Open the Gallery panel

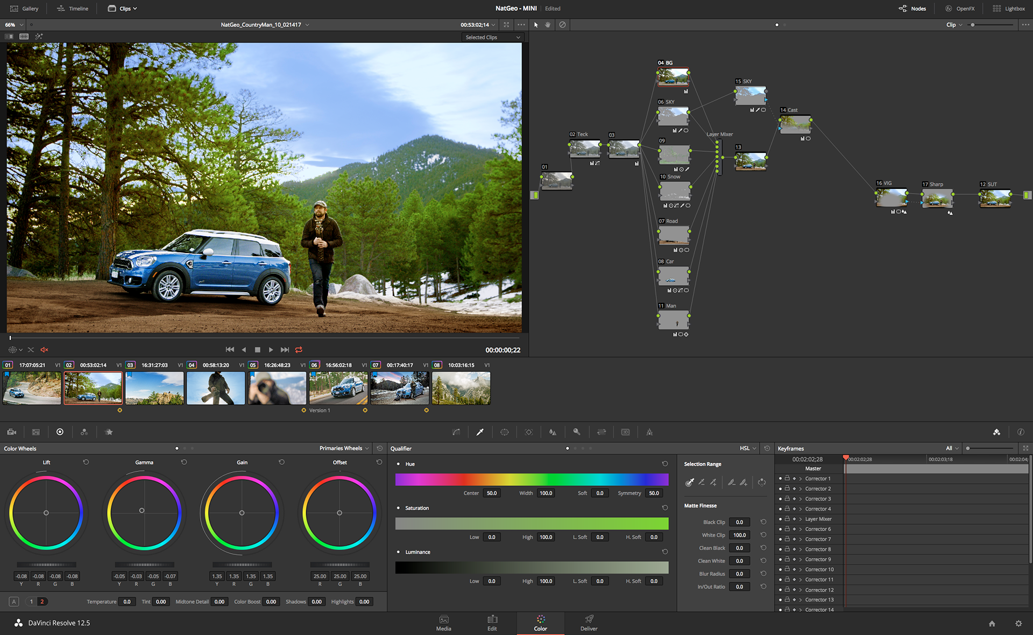[x=24, y=9]
